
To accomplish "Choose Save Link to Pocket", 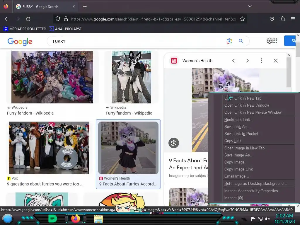I will [241, 134].
